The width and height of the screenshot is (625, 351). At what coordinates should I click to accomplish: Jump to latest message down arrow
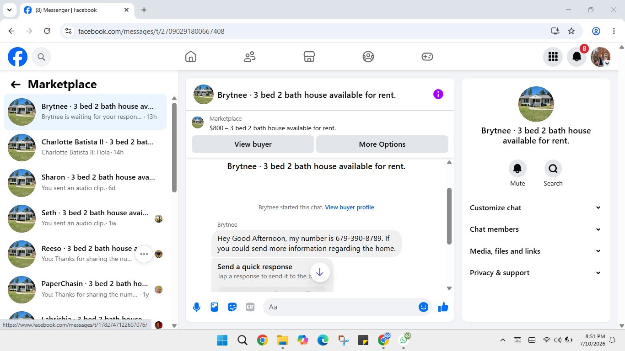(x=320, y=272)
